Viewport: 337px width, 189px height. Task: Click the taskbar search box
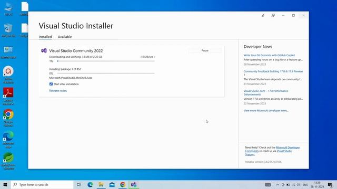[x=42, y=184]
